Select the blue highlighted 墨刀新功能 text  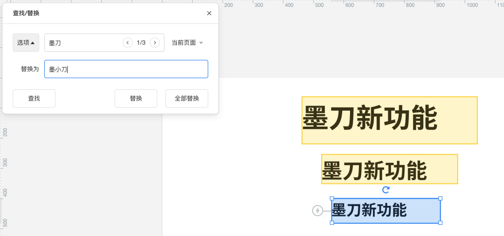point(386,211)
